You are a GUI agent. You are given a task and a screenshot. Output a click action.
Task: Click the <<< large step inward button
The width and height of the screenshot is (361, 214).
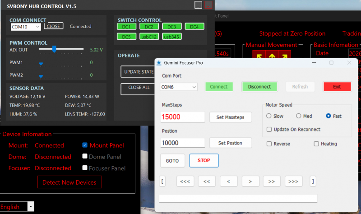click(x=185, y=181)
